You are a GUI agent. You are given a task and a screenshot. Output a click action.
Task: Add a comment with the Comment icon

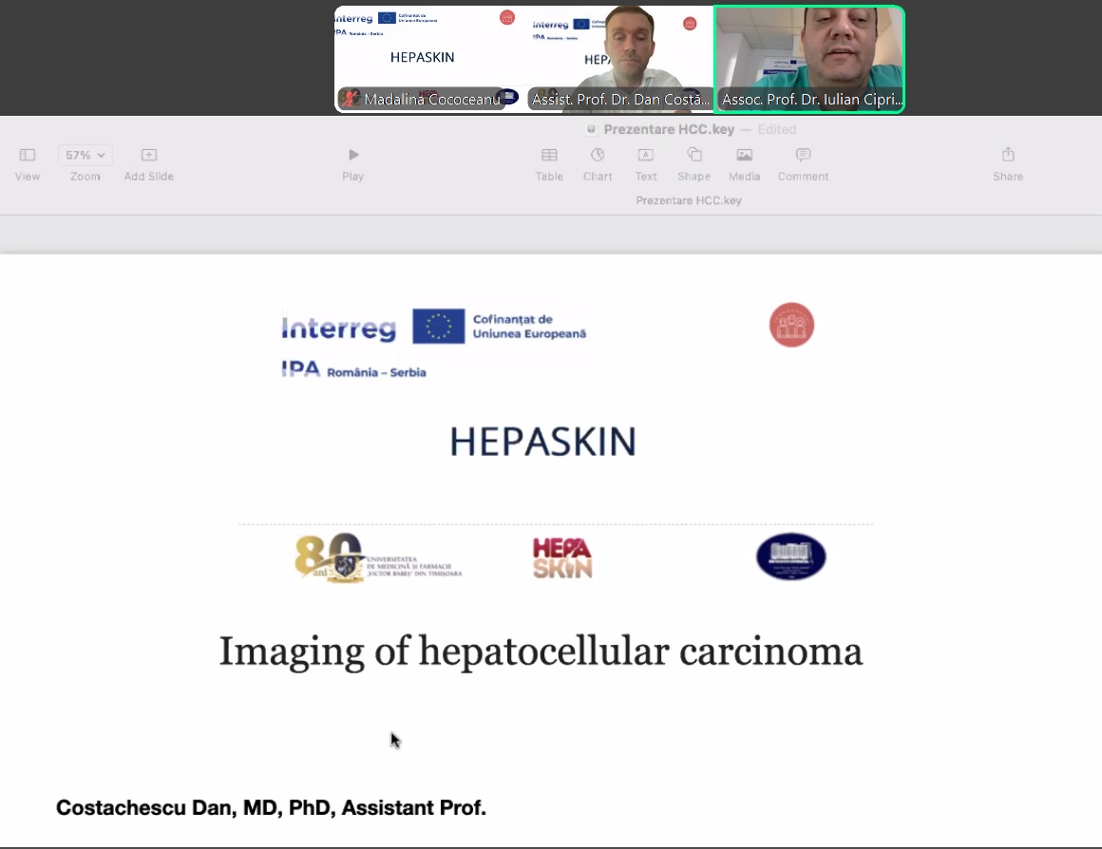pyautogui.click(x=803, y=155)
